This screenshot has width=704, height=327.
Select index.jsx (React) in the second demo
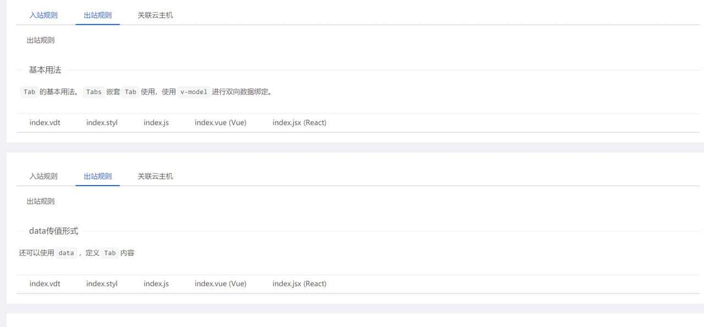[x=299, y=283]
